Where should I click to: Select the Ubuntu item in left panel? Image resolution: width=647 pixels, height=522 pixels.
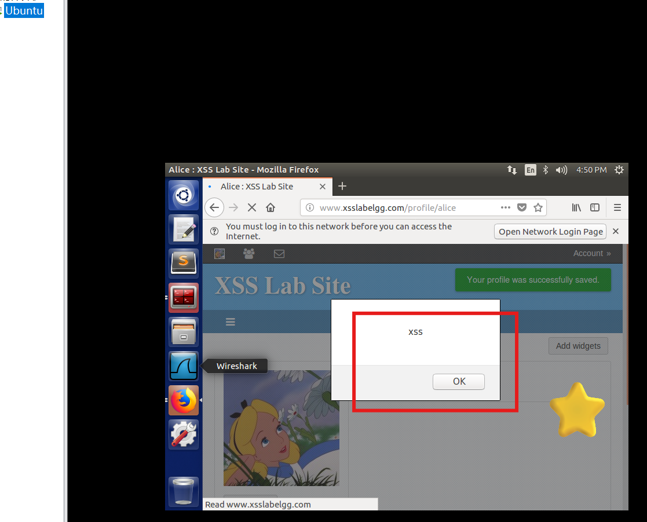coord(24,10)
